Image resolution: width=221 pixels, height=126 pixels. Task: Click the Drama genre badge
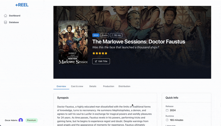pos(105,35)
